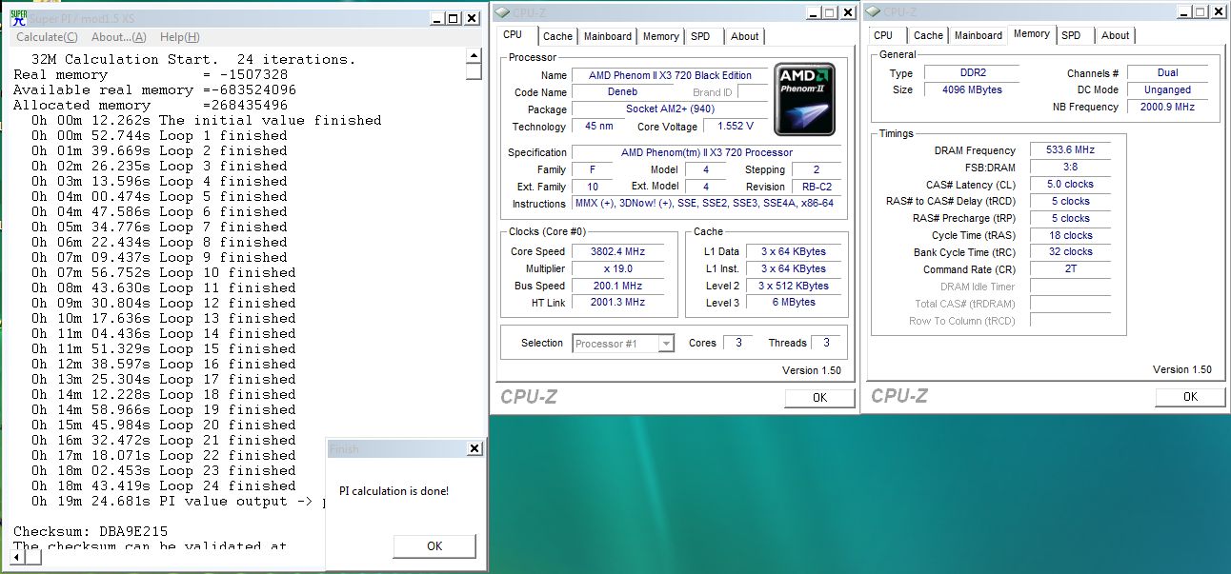Viewport: 1231px width, 574px height.
Task: Click the Channels # field Dual
Action: click(1168, 72)
